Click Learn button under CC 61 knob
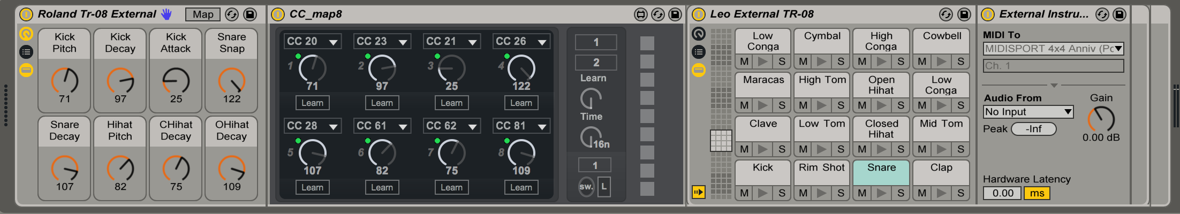1180x214 pixels. [x=382, y=187]
